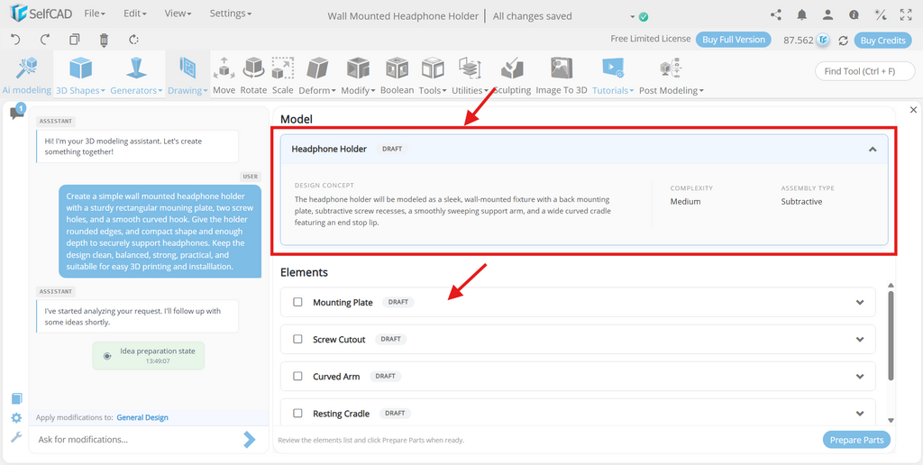Open the Deform dropdown
The width and height of the screenshot is (923, 465).
click(x=317, y=75)
